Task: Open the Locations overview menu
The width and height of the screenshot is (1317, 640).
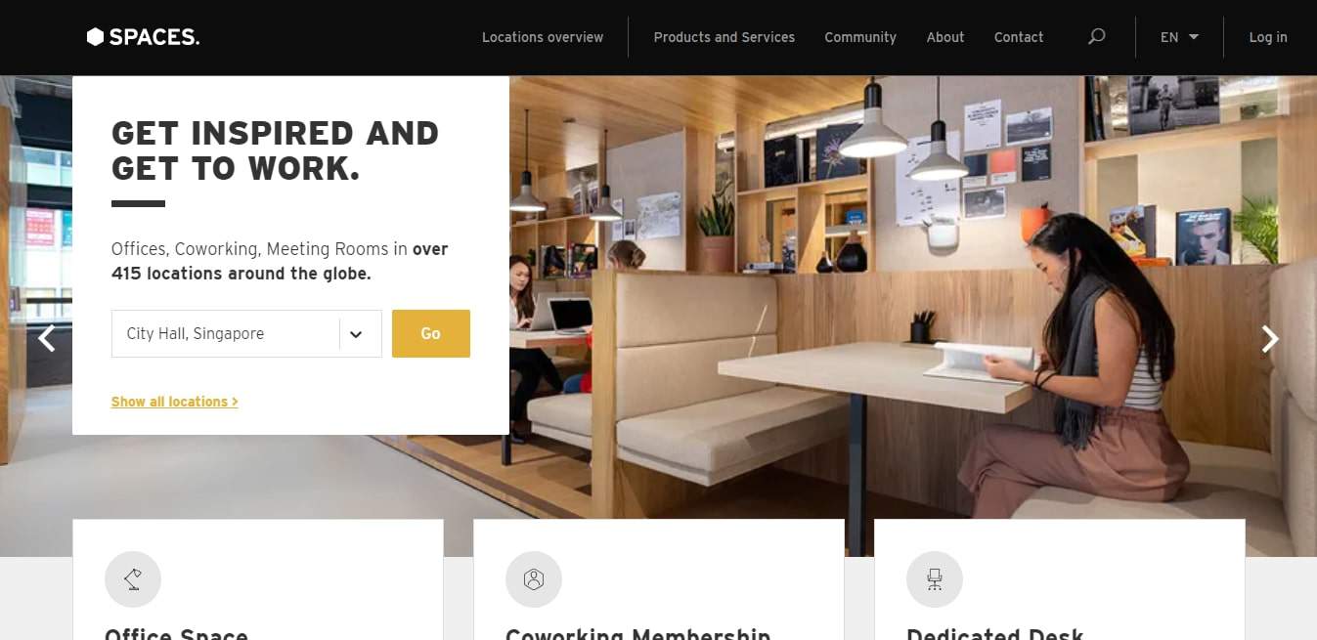Action: coord(543,37)
